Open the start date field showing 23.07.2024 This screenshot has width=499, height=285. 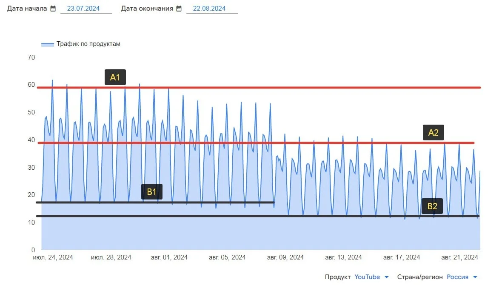pos(86,9)
